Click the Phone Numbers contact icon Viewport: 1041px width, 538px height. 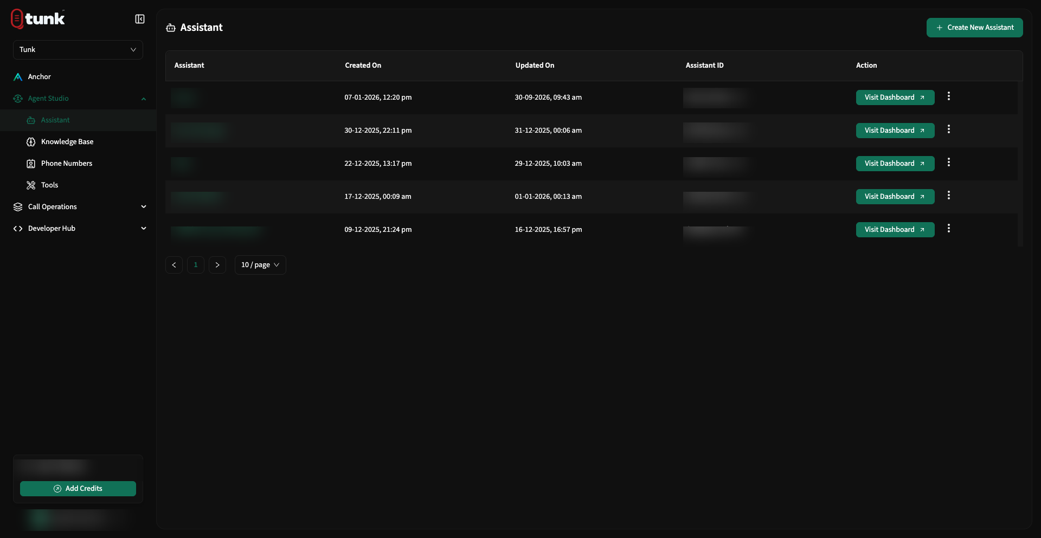[31, 164]
